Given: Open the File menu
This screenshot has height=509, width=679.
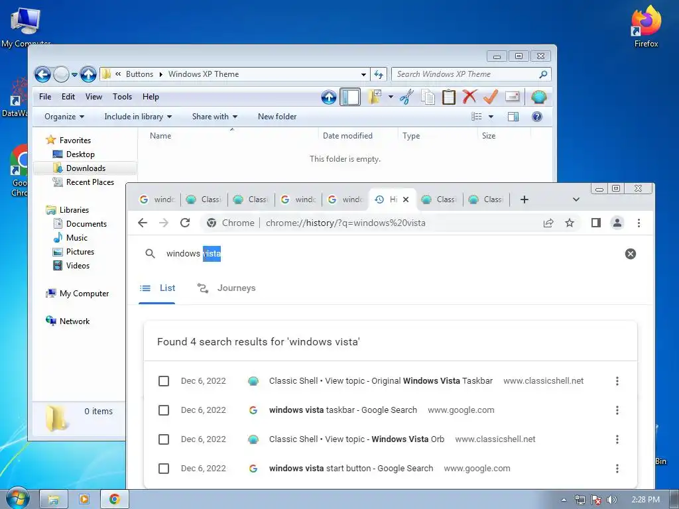Looking at the screenshot, I should click(x=45, y=97).
